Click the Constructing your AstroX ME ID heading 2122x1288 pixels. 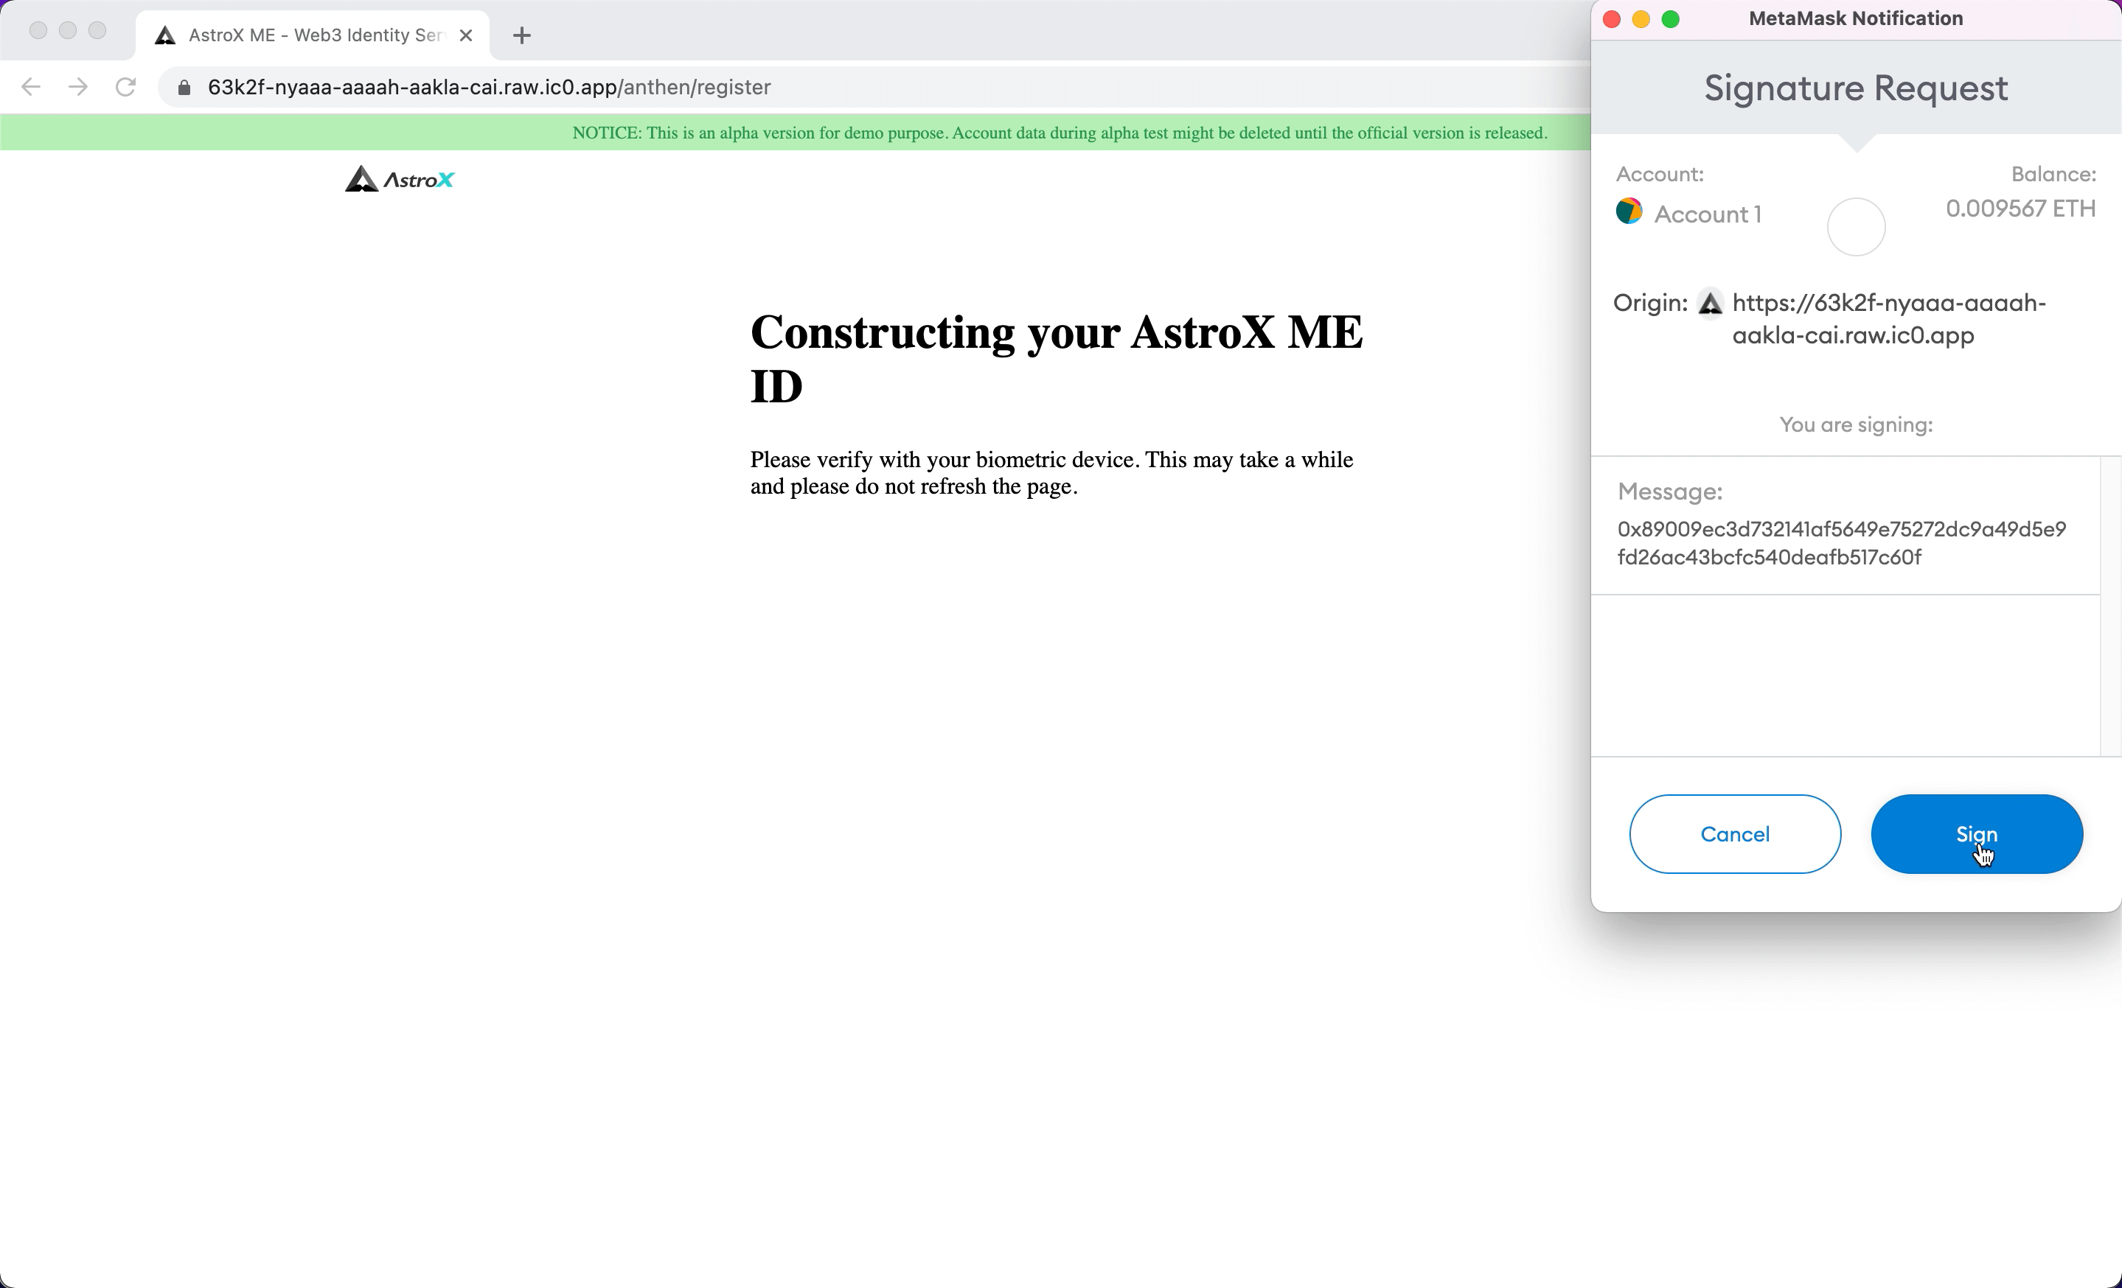tap(1057, 359)
